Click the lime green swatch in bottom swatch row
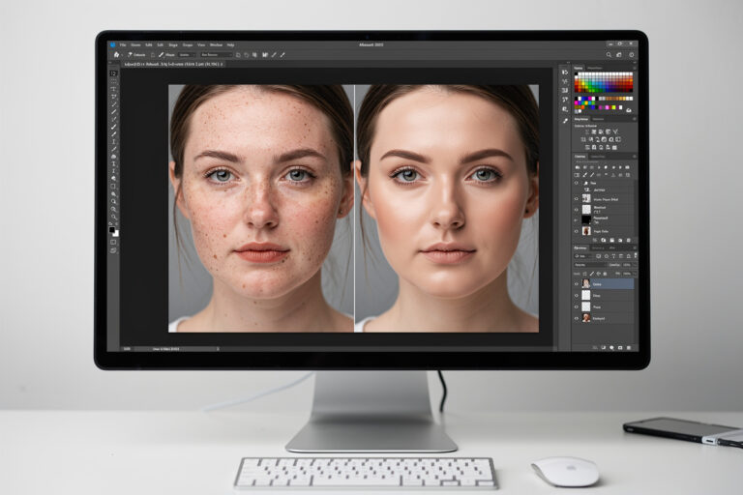The height and width of the screenshot is (495, 743). 613,107
